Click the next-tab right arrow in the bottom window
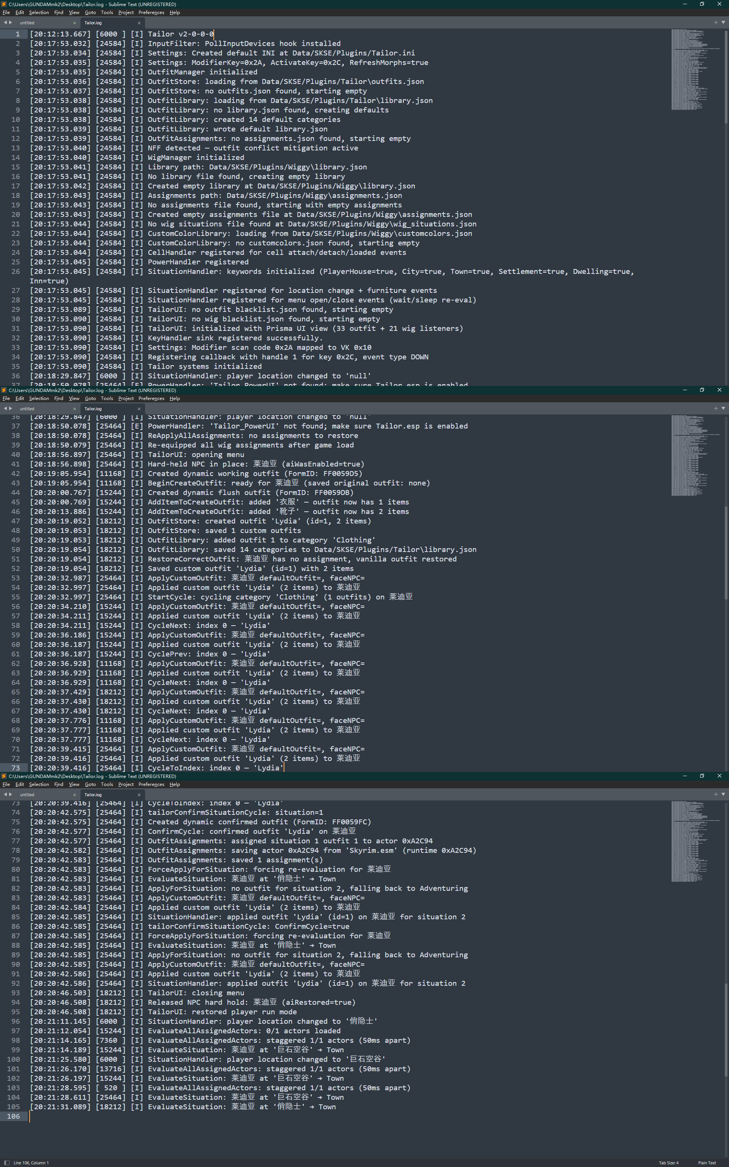 (11, 794)
